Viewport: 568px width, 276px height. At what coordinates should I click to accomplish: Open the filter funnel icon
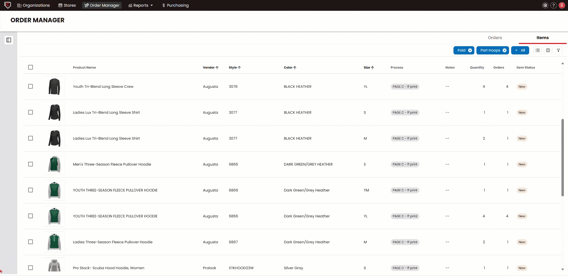tap(558, 50)
